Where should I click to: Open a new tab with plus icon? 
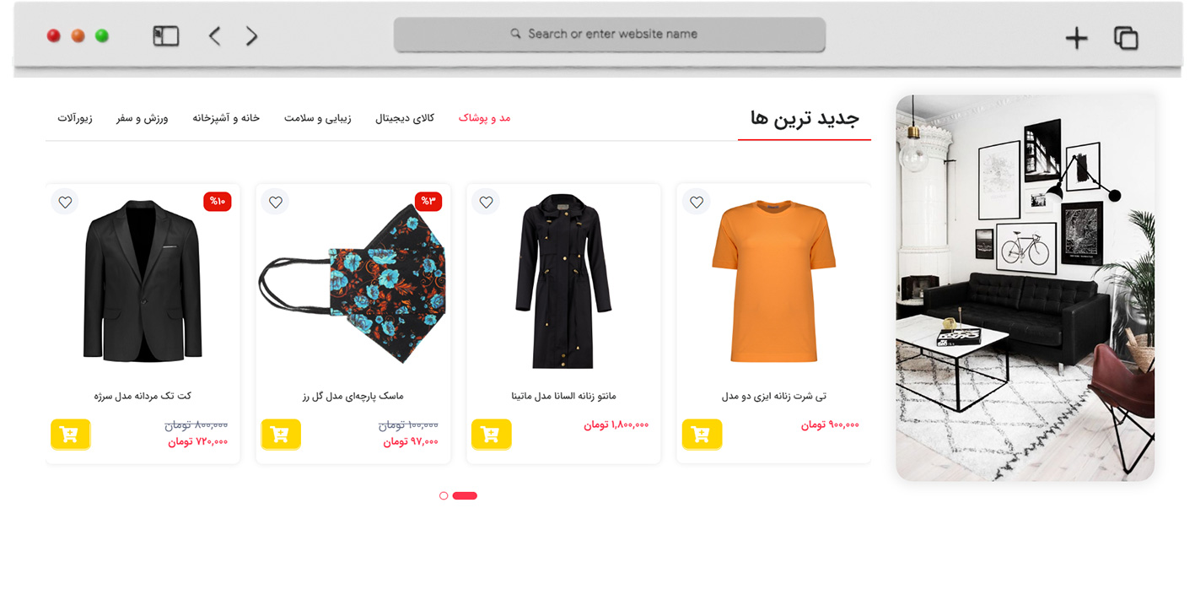tap(1076, 38)
